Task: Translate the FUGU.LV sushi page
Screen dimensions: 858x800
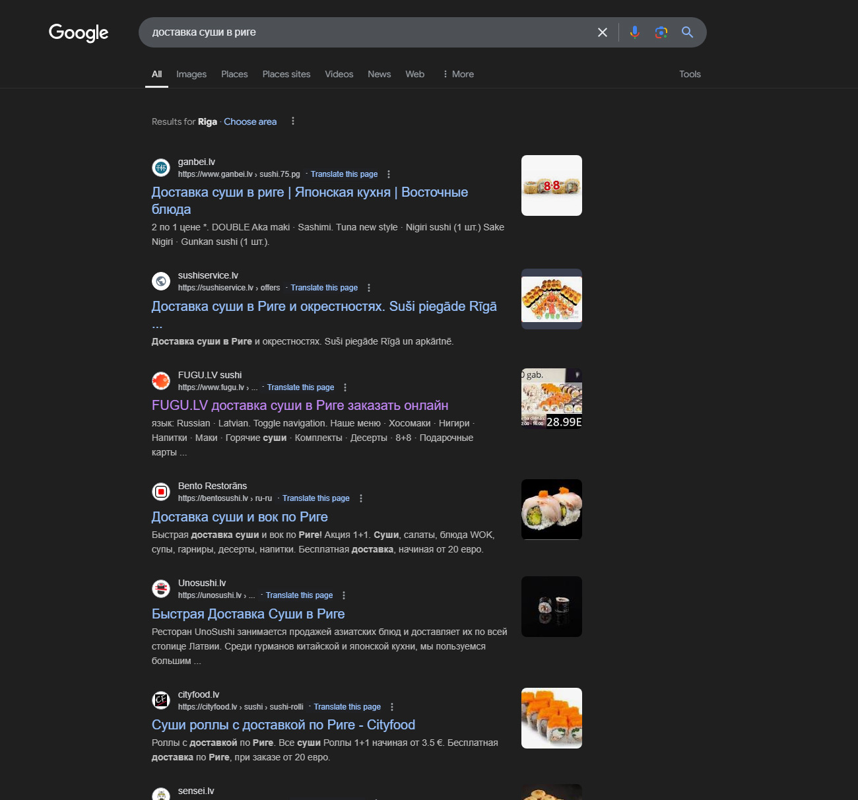Action: click(300, 387)
